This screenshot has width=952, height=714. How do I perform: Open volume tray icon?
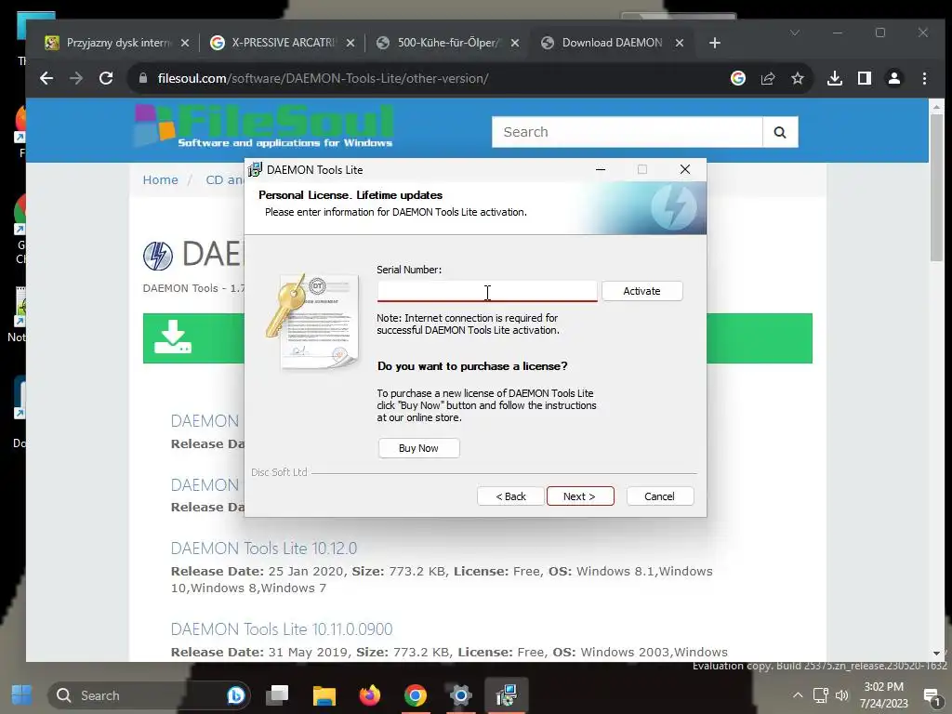(841, 695)
